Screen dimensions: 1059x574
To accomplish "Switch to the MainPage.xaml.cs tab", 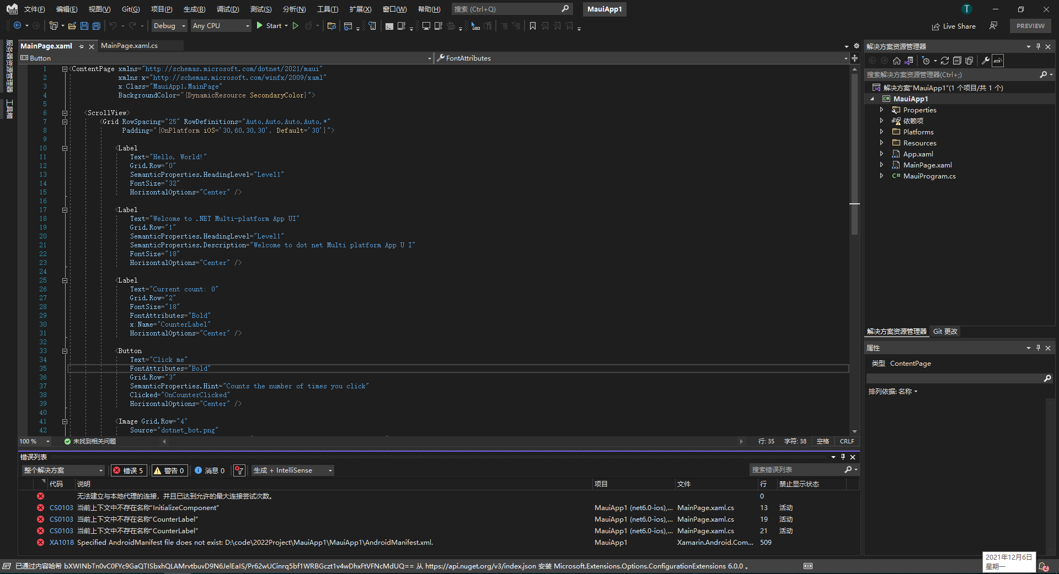I will point(129,46).
